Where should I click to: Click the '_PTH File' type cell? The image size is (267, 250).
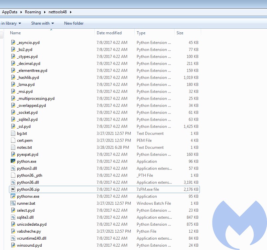(x=145, y=175)
